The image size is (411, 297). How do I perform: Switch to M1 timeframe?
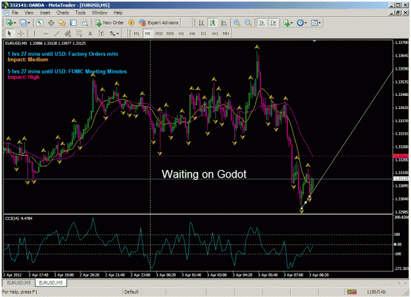click(x=137, y=34)
